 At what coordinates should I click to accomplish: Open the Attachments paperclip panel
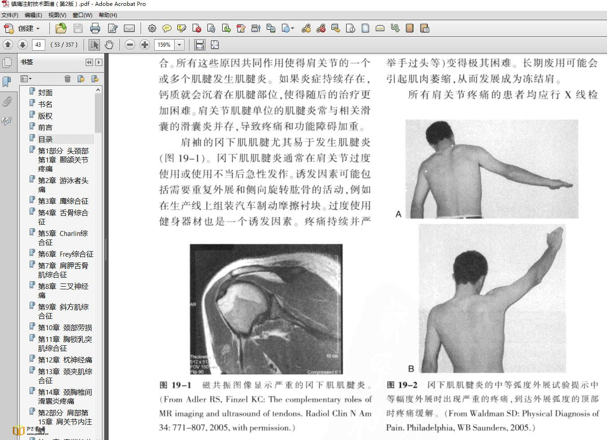coord(7,101)
